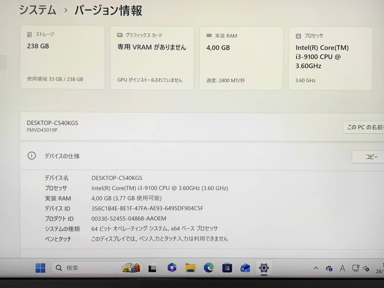Select the グラフィックス カード info card
The image size is (384, 288).
pos(152,58)
